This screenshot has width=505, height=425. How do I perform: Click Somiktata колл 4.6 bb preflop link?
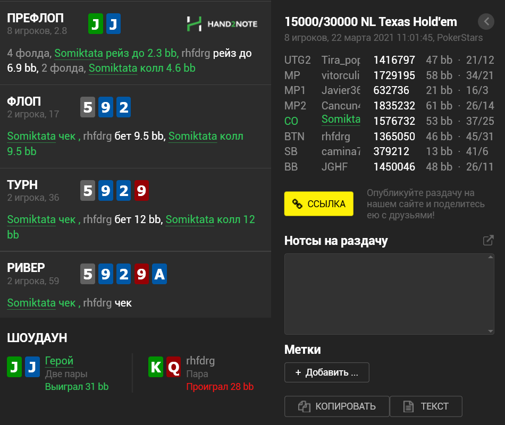142,68
